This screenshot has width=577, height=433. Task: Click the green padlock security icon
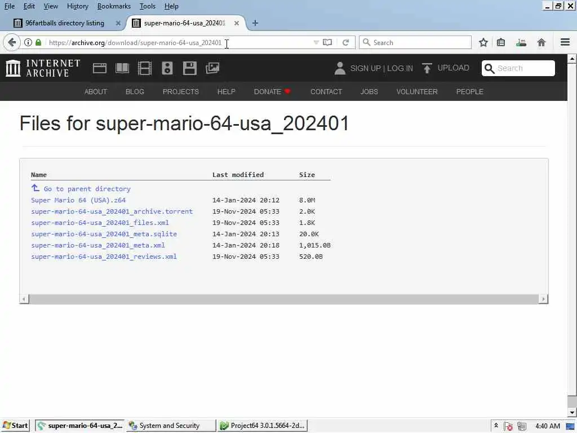point(38,43)
